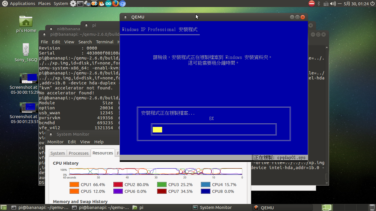The image size is (376, 211).
Task: Click the 'Windows XP Professional' setup header
Action: coord(160,30)
